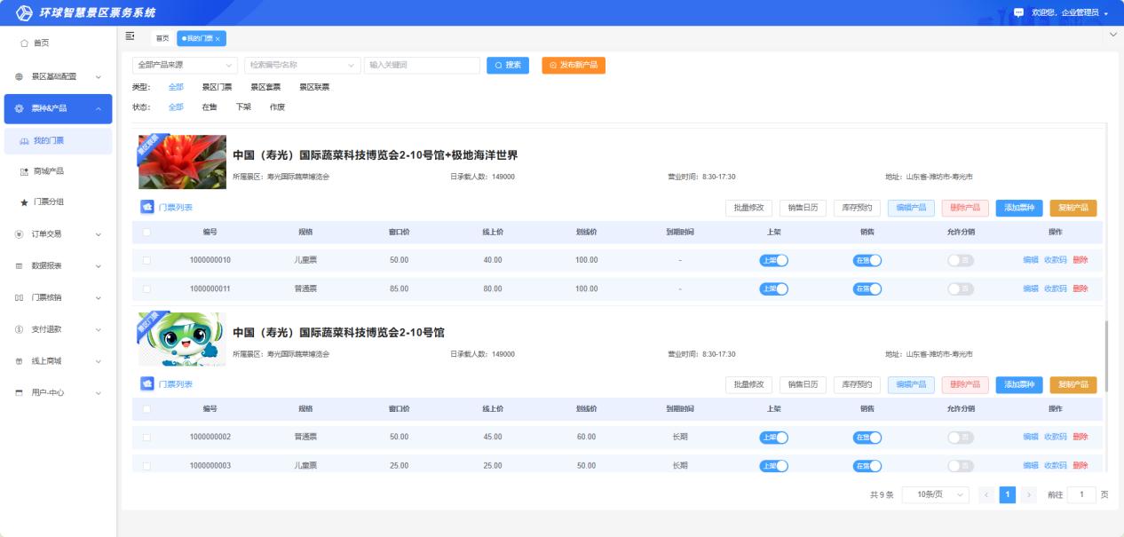1124x537 pixels.
Task: Click the gear icon beside 票种&产品
Action: pyautogui.click(x=19, y=108)
